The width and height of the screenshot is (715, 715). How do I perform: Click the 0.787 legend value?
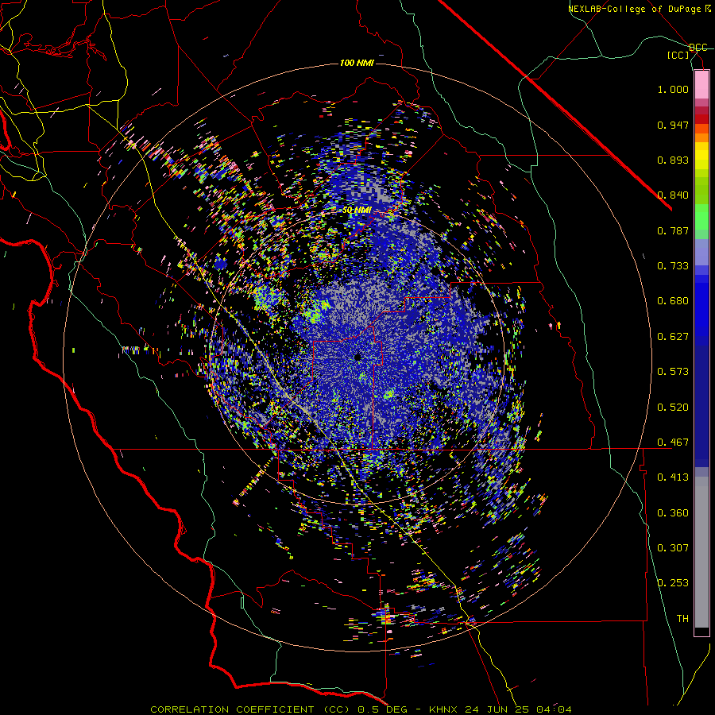click(x=673, y=230)
